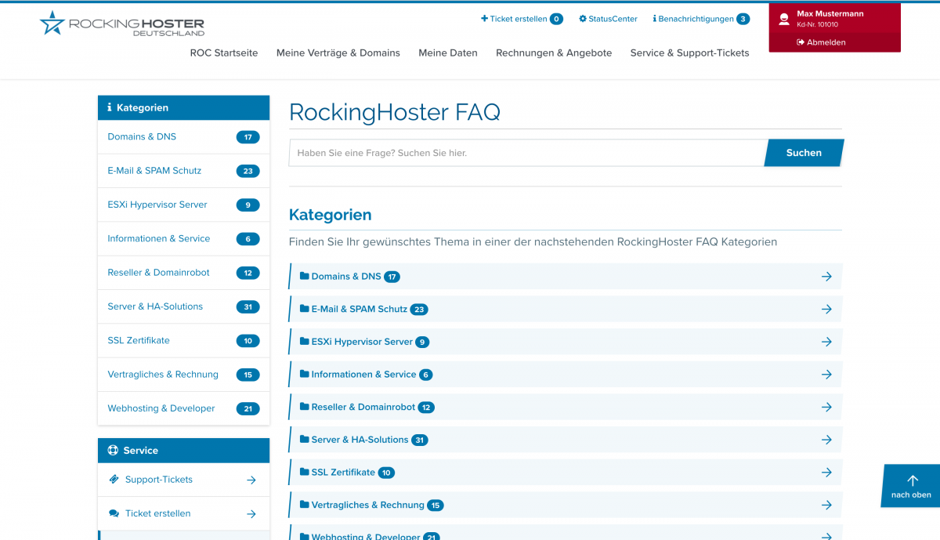Click the info icon in Kategorien sidebar header
The width and height of the screenshot is (940, 540).
pyautogui.click(x=110, y=108)
